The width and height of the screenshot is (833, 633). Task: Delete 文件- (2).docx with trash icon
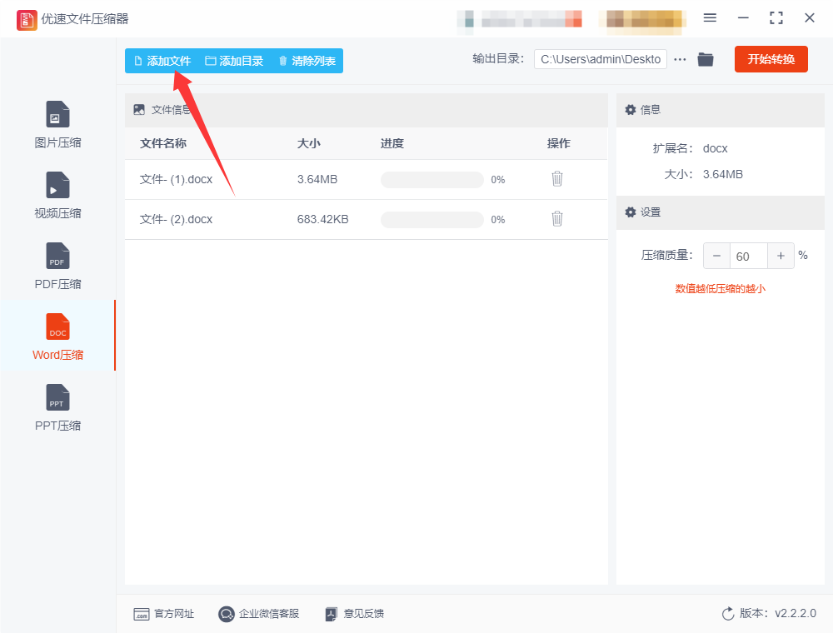tap(556, 219)
